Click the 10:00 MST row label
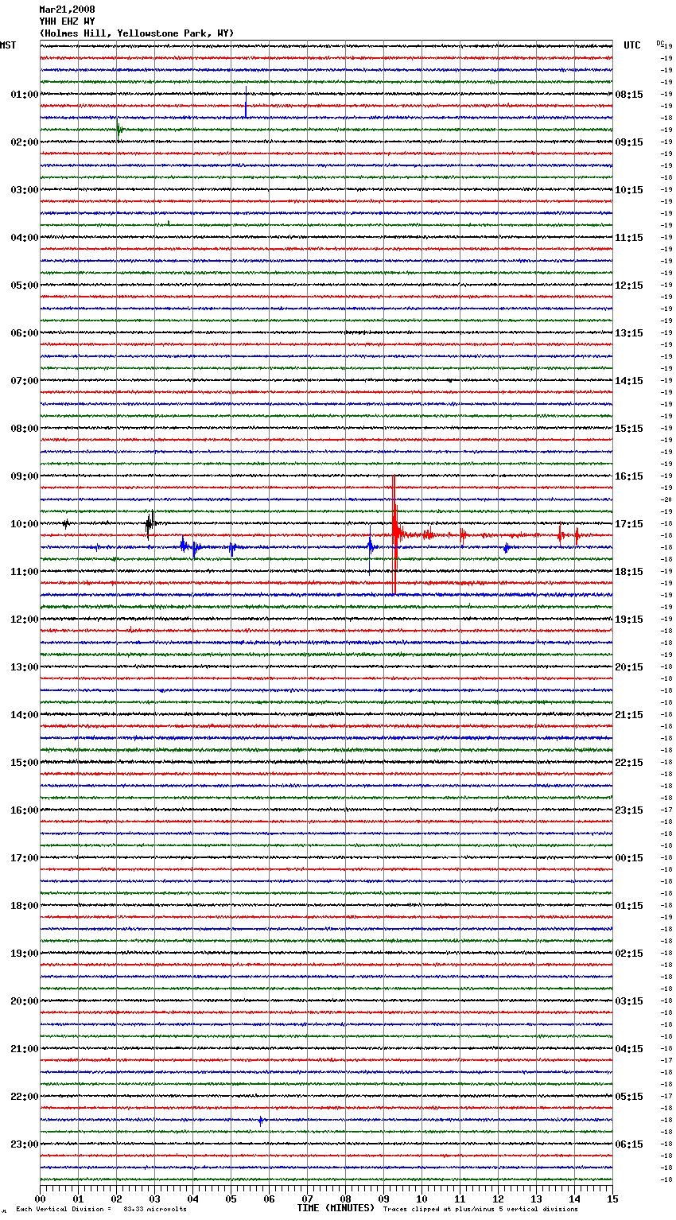This screenshot has height=1220, width=676. [x=25, y=524]
